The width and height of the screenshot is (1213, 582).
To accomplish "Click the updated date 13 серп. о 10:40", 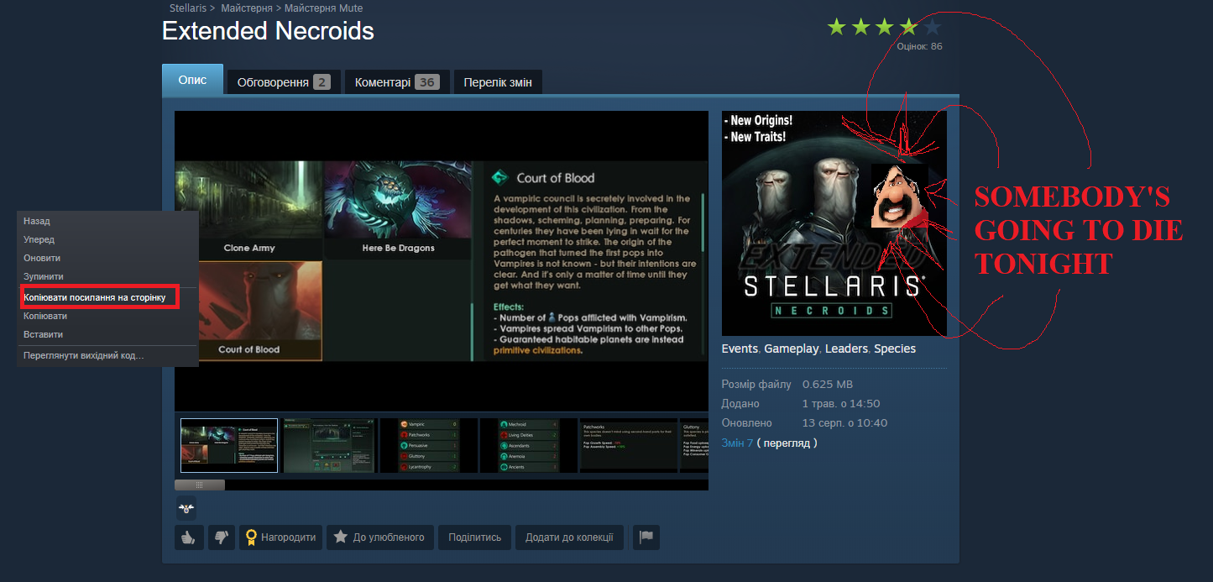I will coord(844,423).
